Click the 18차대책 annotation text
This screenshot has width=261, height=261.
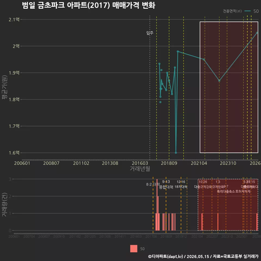(x=181, y=187)
